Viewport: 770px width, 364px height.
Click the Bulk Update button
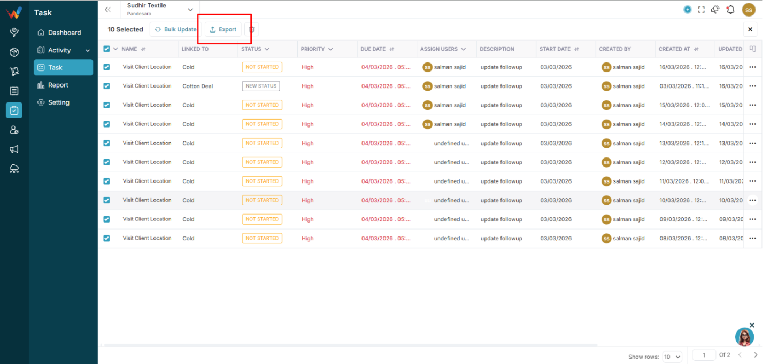175,29
